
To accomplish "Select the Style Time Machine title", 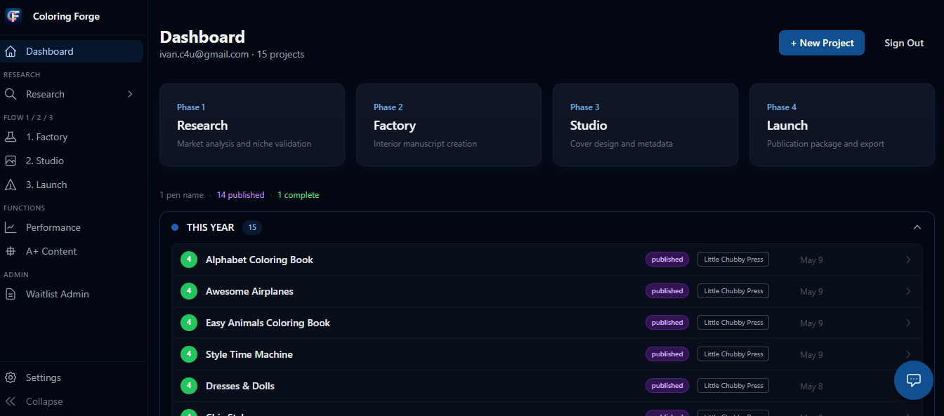I will pos(249,354).
